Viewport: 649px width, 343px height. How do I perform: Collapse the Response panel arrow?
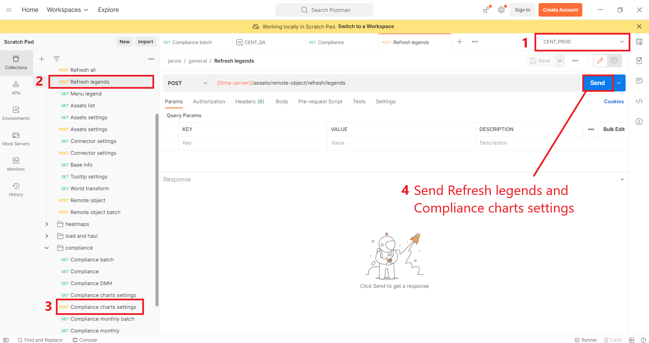(622, 179)
